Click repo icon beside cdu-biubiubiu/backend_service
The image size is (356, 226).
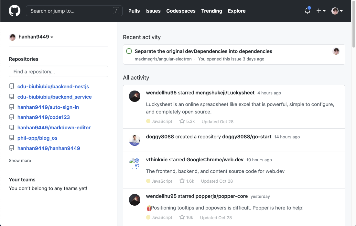[12, 97]
